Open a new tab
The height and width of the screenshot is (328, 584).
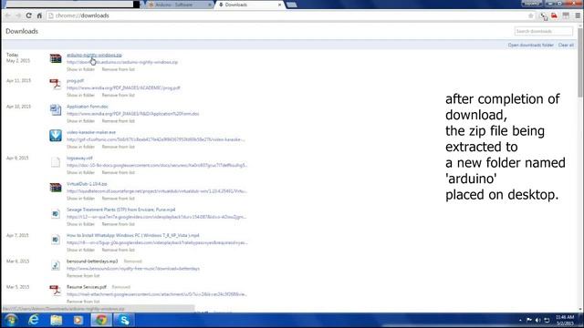point(291,5)
